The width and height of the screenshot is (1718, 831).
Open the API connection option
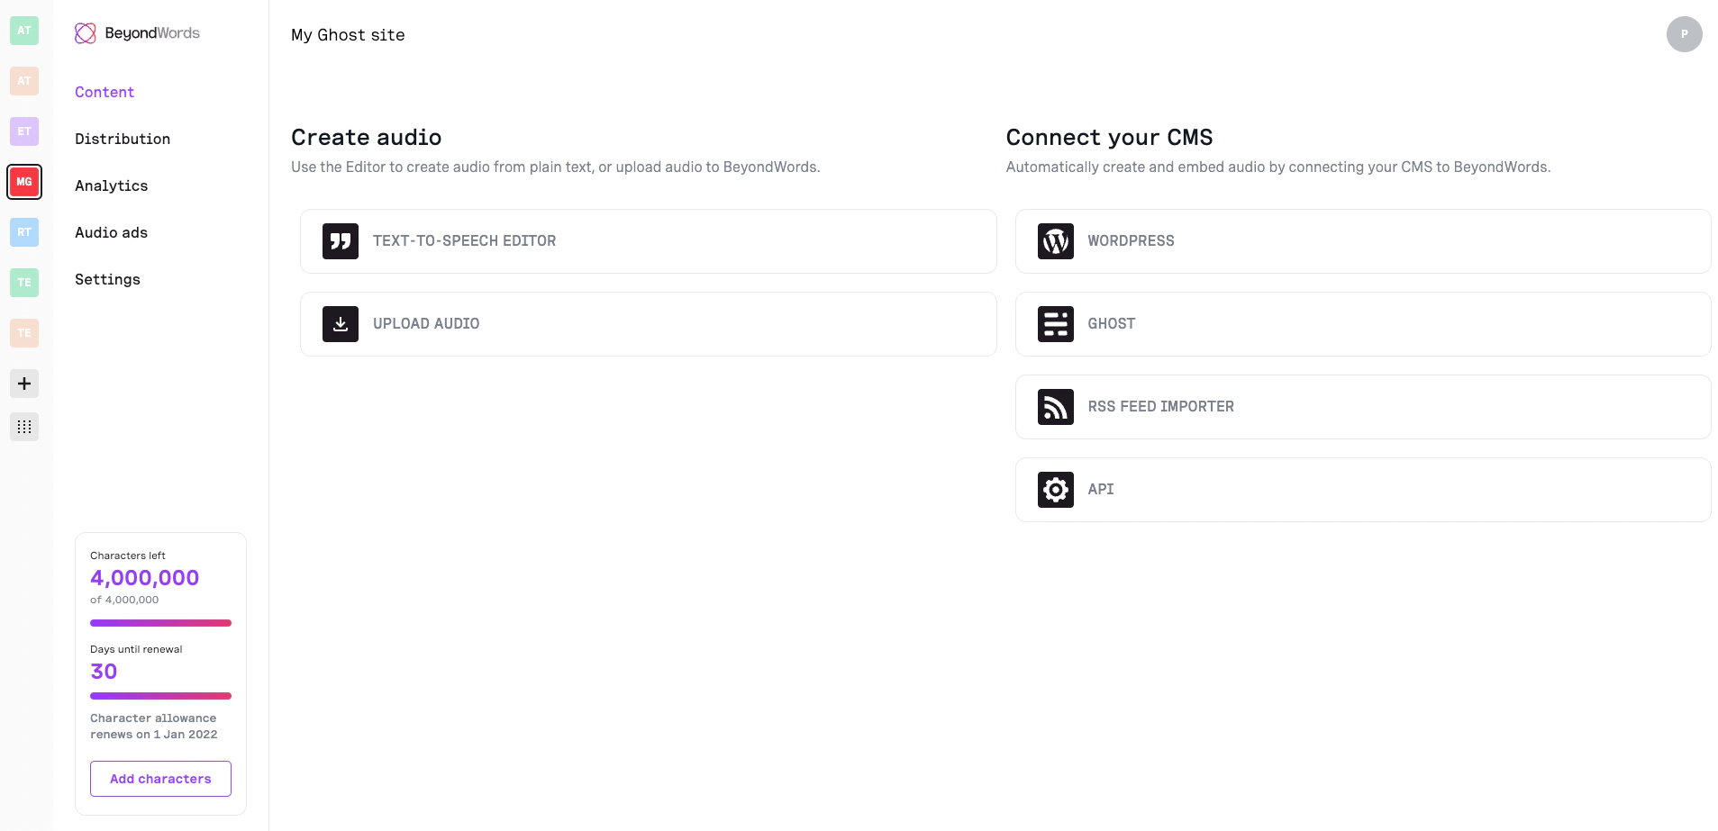pyautogui.click(x=1361, y=489)
